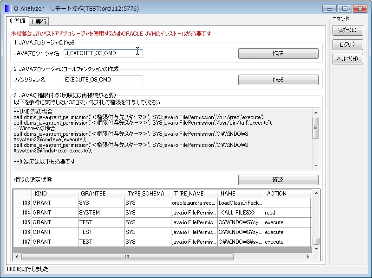Click the sample text area scroll-up arrow

[316, 113]
